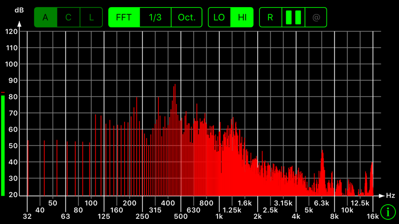The width and height of the screenshot is (399, 224).
Task: Select LO range setting
Action: tap(219, 17)
